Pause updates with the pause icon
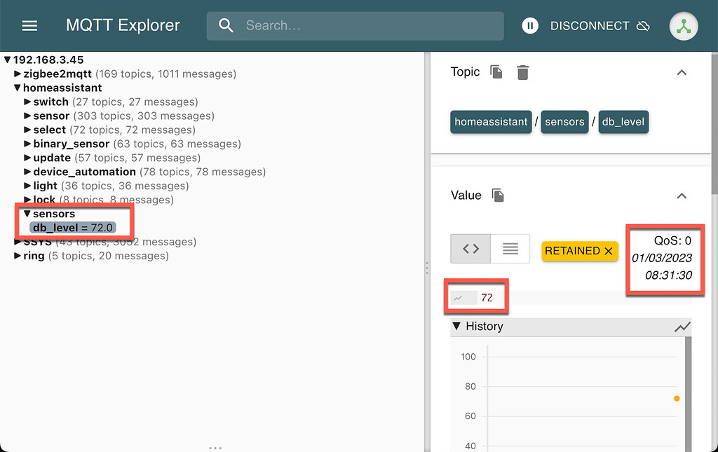This screenshot has width=718, height=452. tap(530, 26)
